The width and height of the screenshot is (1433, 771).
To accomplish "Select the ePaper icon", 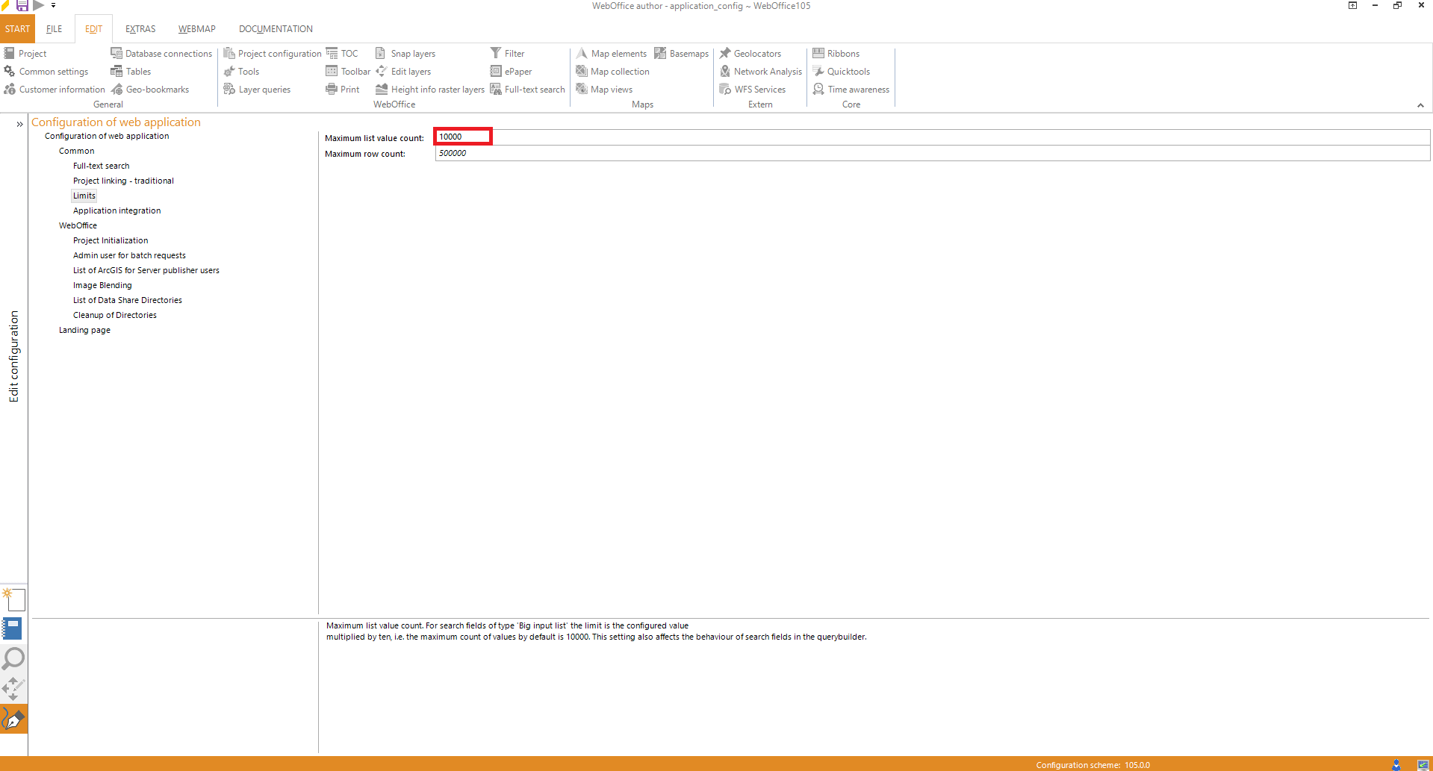I will coord(512,71).
